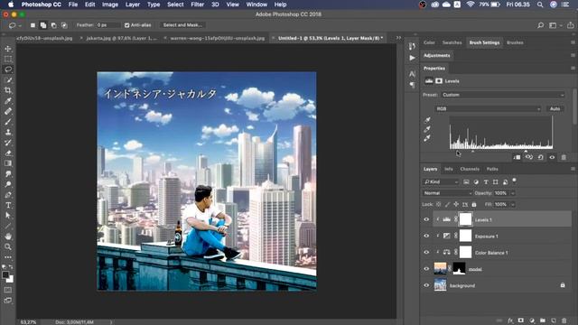Sample black point with top eyedropper
This screenshot has width=578, height=325.
[x=427, y=120]
